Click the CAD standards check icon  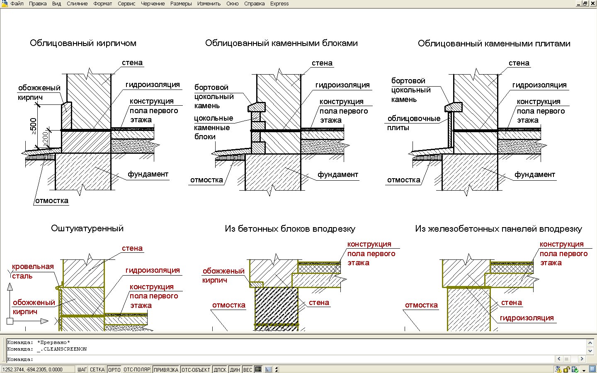(x=575, y=369)
